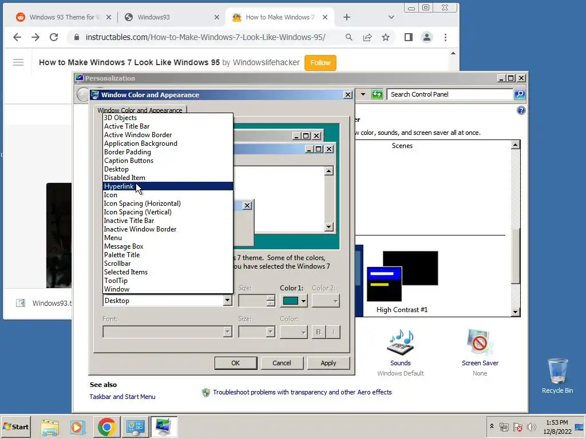Open the address history dropdown arrow in Personalization
This screenshot has width=586, height=439.
(363, 94)
